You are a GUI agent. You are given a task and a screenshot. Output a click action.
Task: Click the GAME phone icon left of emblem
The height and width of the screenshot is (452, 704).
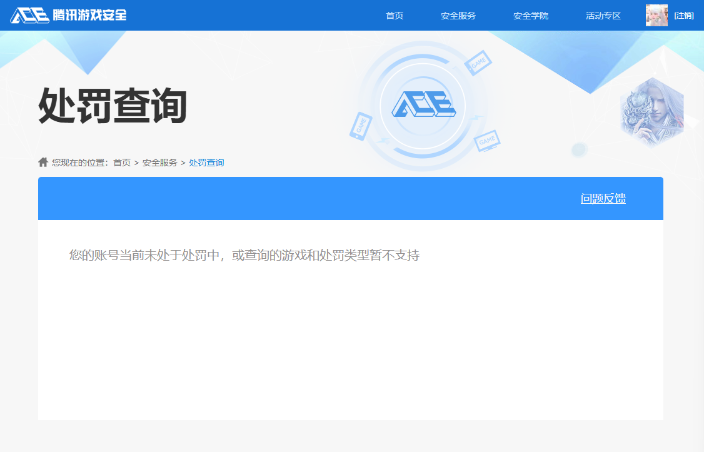coord(361,126)
